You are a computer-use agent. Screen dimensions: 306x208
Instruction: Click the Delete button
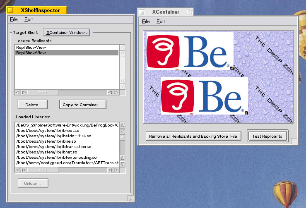[32, 105]
